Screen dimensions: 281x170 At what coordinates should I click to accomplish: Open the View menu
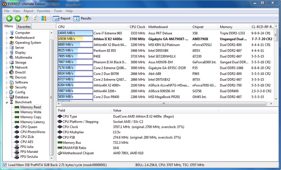point(16,11)
